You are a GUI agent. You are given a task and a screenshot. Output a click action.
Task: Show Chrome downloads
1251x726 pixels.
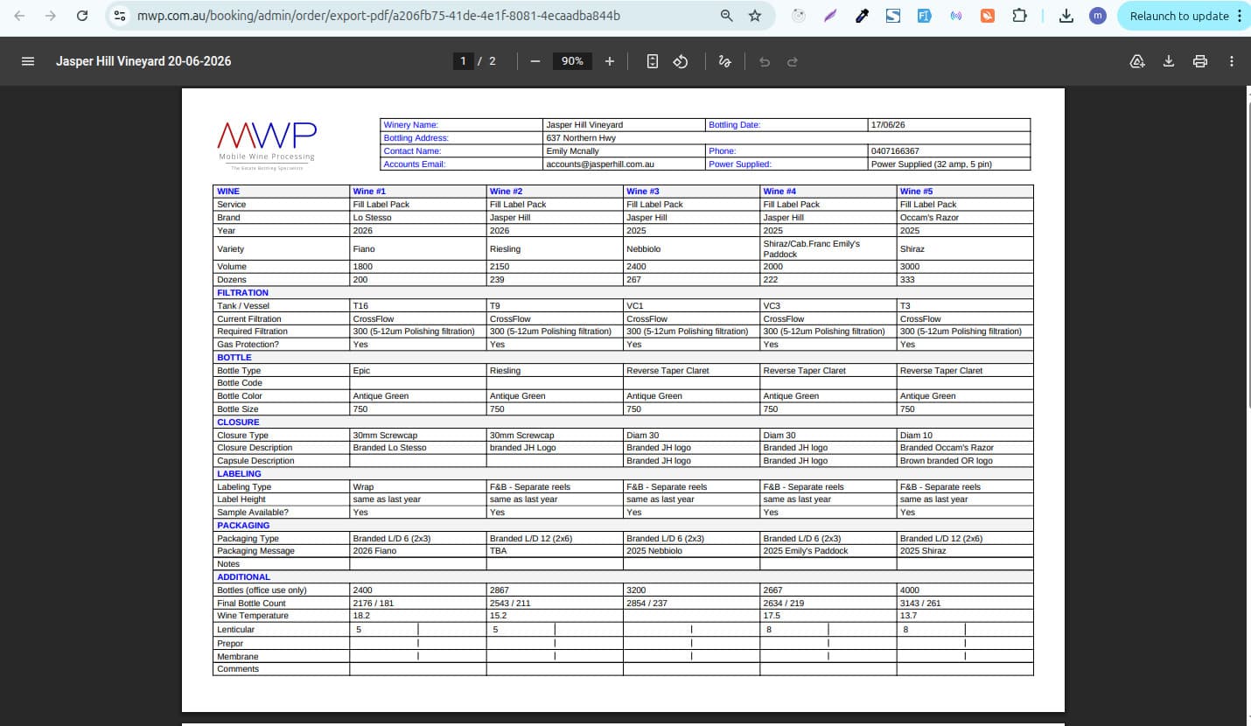(x=1066, y=16)
